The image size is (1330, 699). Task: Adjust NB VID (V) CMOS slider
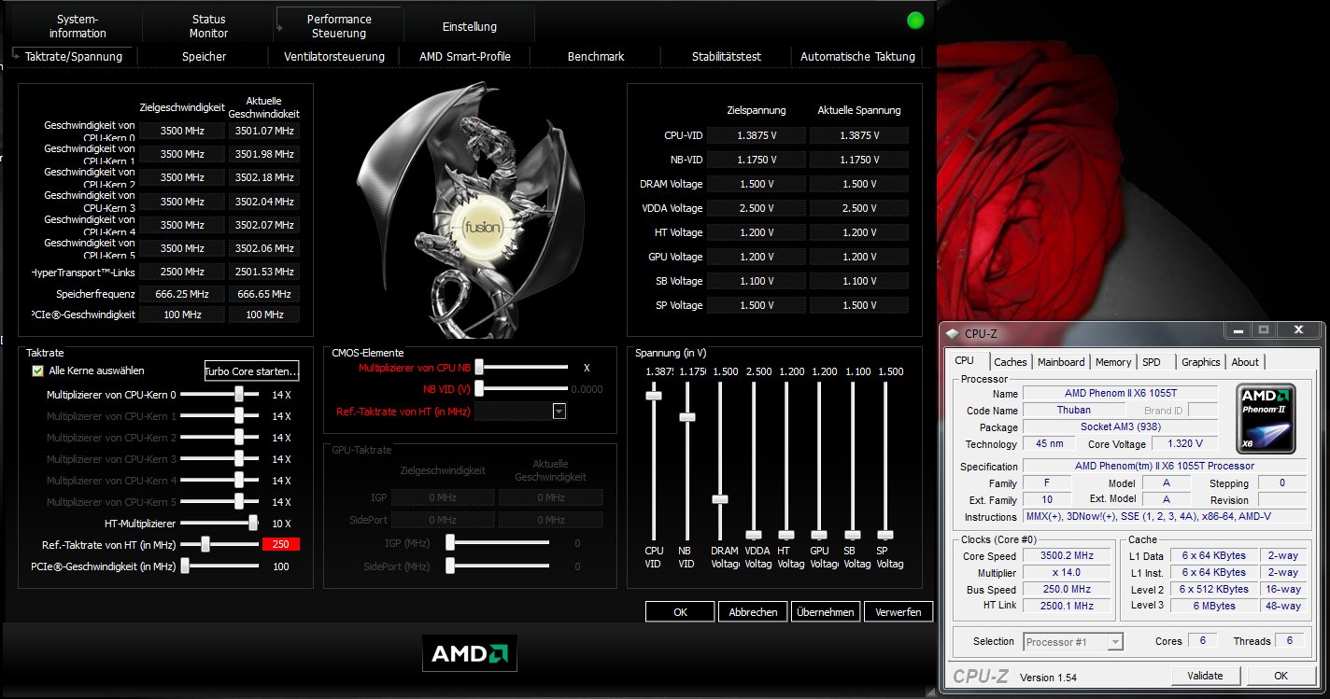(479, 388)
